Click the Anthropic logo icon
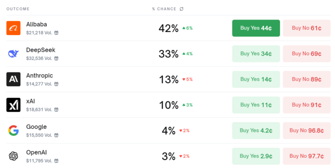The image size is (335, 168). (x=13, y=79)
